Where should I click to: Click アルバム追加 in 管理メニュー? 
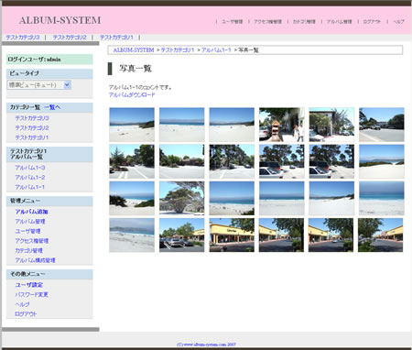(32, 212)
